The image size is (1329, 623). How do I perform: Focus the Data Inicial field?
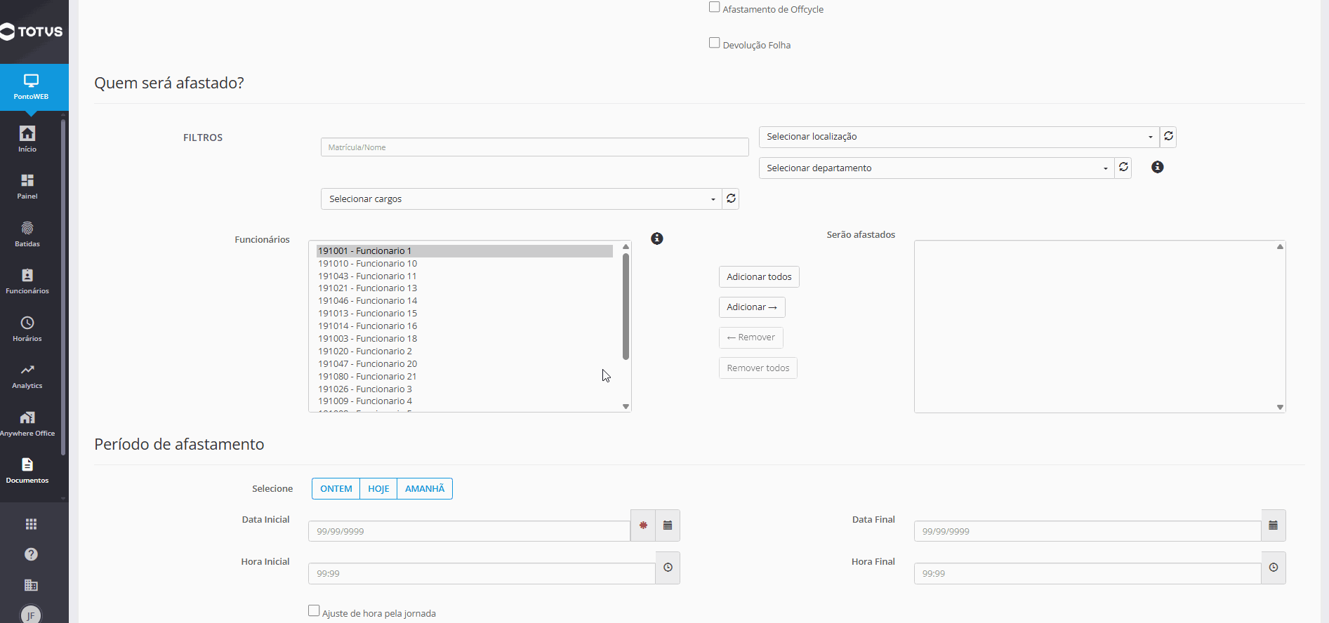470,531
